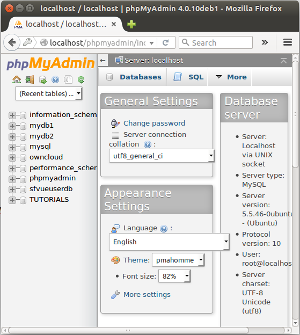Open the TUTORIALS database link

[49, 200]
